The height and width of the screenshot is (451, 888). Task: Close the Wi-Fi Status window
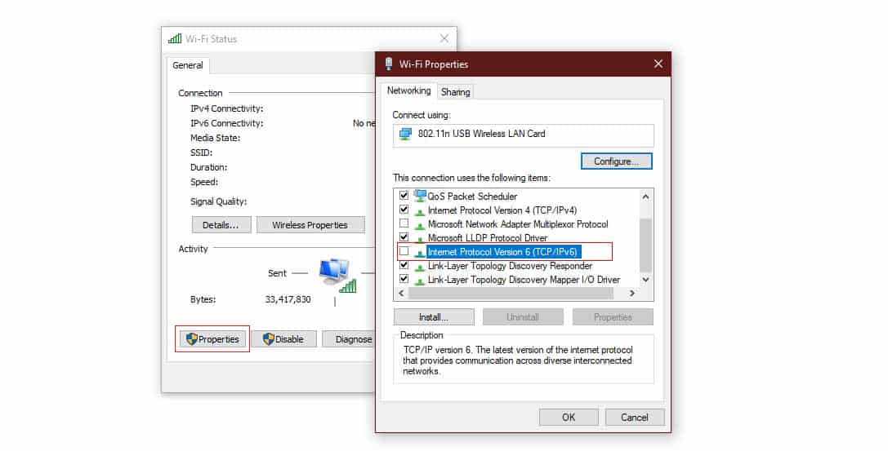pyautogui.click(x=444, y=38)
